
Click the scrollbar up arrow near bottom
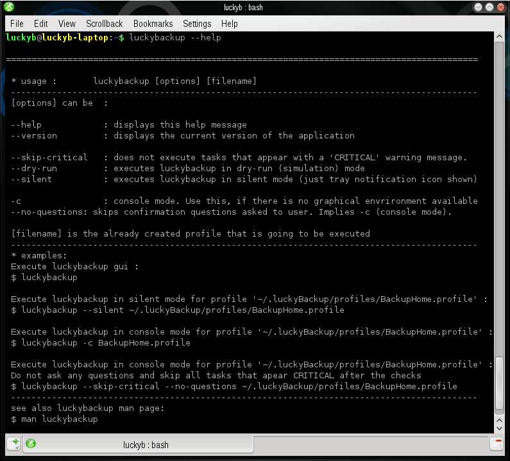(499, 421)
